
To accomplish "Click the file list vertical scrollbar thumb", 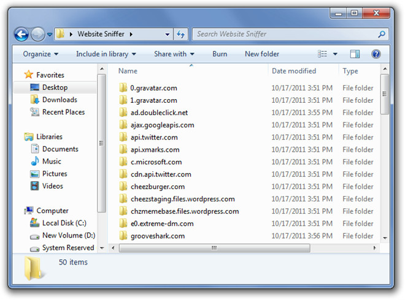I will coord(385,94).
